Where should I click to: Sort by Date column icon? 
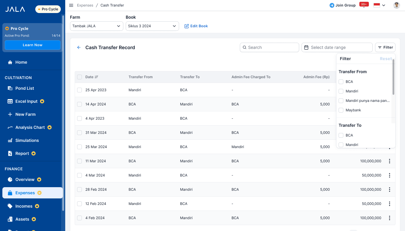(96, 77)
